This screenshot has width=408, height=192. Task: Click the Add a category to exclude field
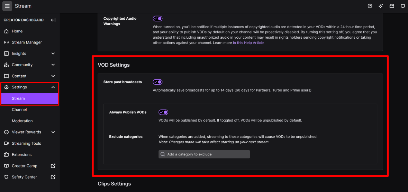(x=204, y=154)
